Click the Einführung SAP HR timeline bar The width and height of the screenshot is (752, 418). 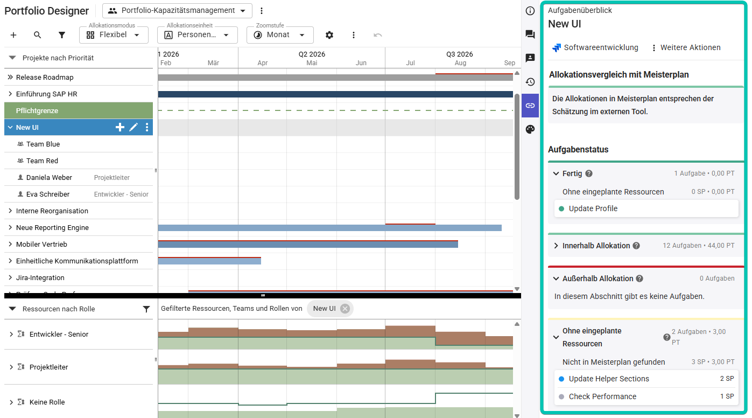(335, 94)
